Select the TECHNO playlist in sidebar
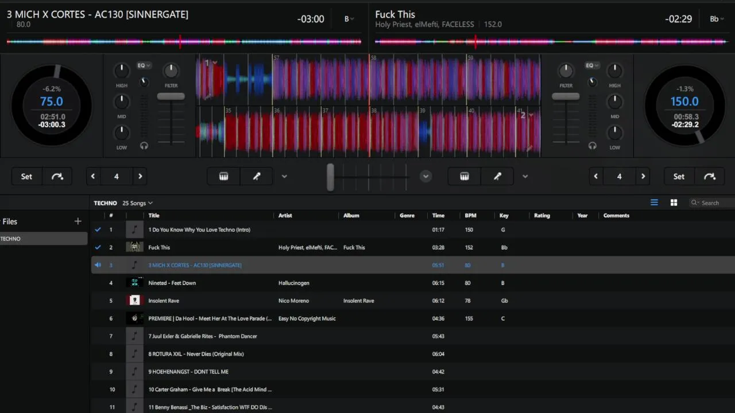This screenshot has height=413, width=735. coord(44,239)
